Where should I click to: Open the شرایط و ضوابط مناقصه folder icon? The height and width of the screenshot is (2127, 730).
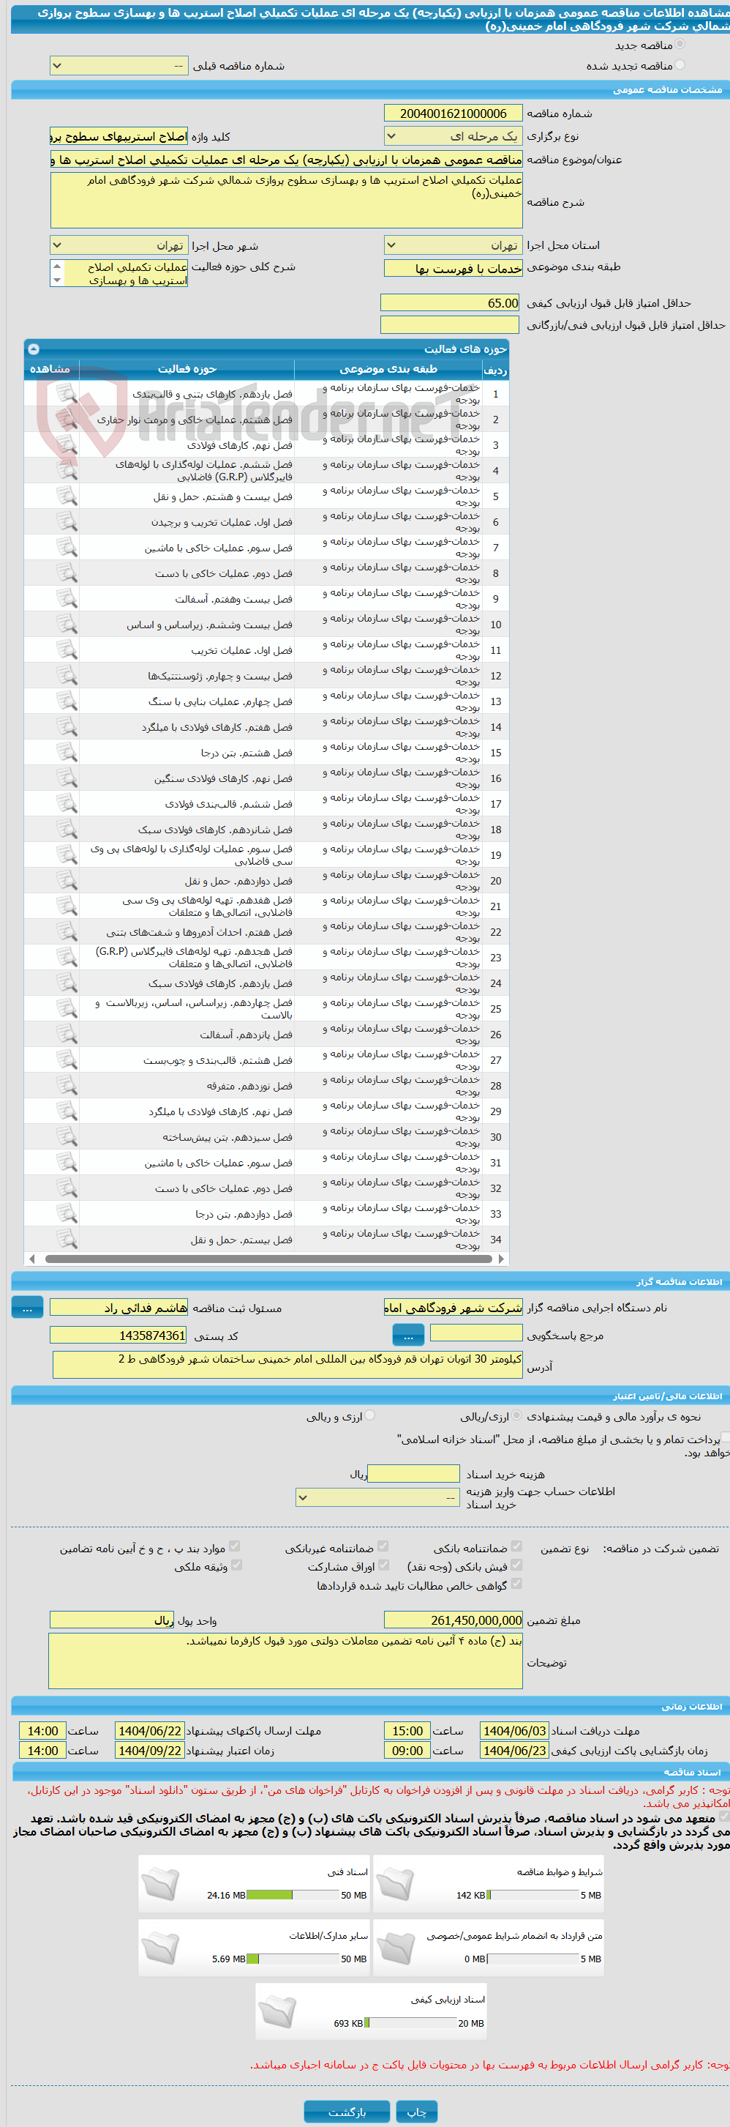click(x=394, y=1883)
